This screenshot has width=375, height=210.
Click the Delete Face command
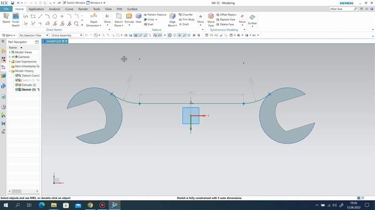(x=225, y=24)
